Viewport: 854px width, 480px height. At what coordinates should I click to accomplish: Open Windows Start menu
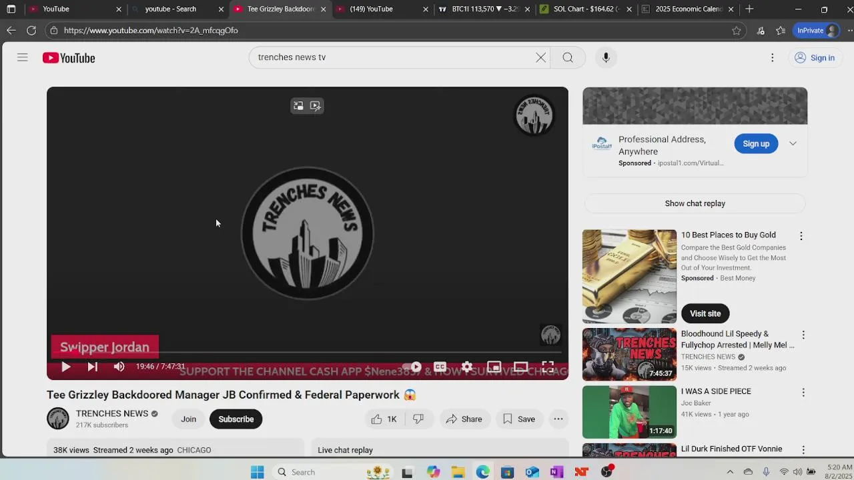(x=258, y=472)
